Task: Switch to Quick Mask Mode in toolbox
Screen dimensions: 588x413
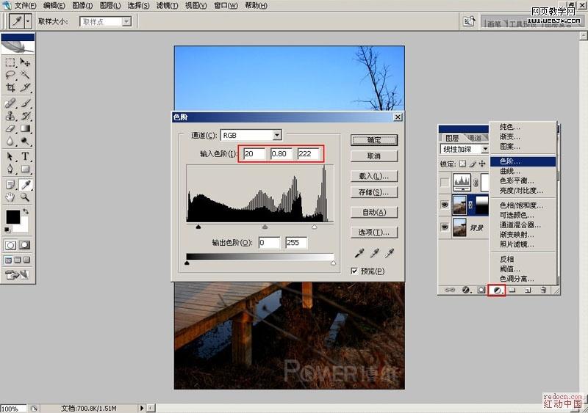Action: [25, 245]
